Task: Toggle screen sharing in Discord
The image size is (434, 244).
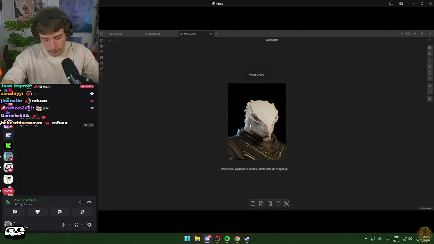Action: point(37,212)
